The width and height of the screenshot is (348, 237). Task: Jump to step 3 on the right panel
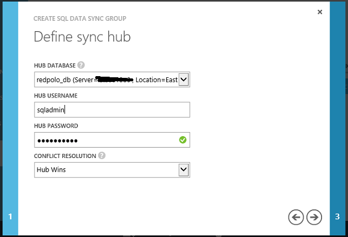(x=338, y=216)
